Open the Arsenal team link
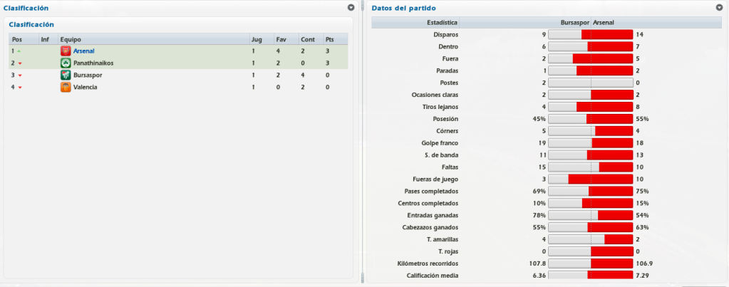This screenshot has height=287, width=729. click(x=83, y=51)
